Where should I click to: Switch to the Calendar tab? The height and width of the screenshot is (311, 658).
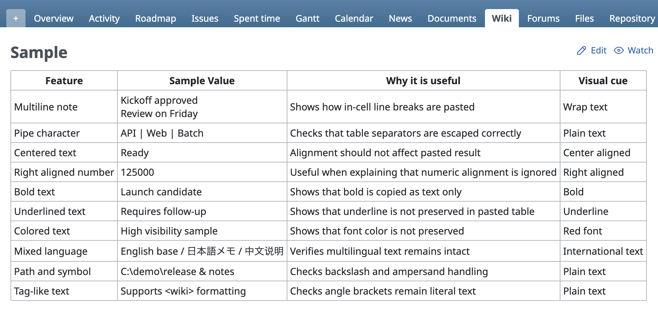point(354,19)
